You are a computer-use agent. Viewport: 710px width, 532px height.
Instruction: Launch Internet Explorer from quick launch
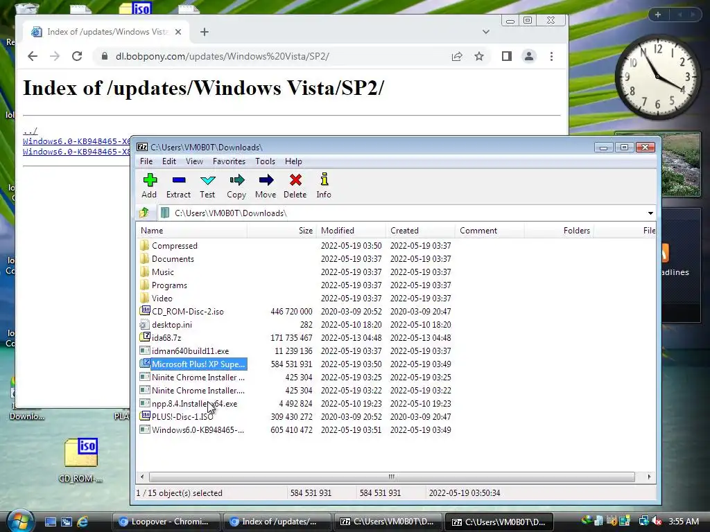[x=83, y=522]
